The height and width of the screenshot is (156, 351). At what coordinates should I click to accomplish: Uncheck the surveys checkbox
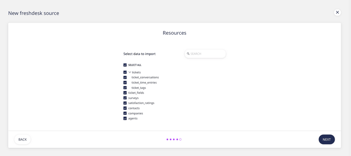[125, 98]
